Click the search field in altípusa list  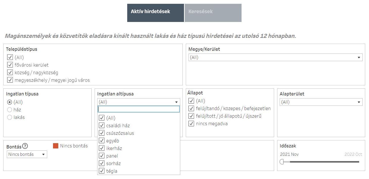click(139, 109)
